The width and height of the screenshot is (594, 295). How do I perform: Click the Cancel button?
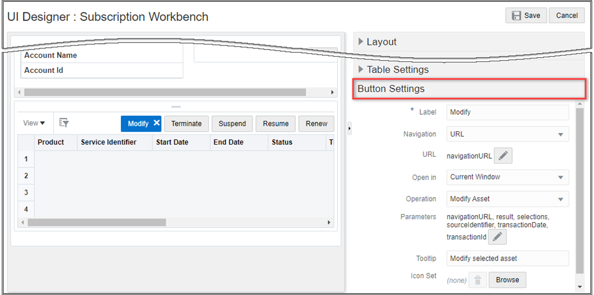[567, 16]
